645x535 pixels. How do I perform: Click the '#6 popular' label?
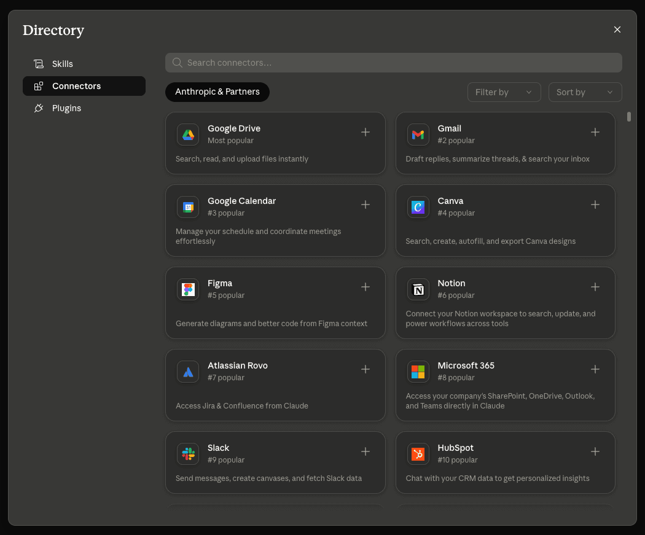click(x=456, y=295)
